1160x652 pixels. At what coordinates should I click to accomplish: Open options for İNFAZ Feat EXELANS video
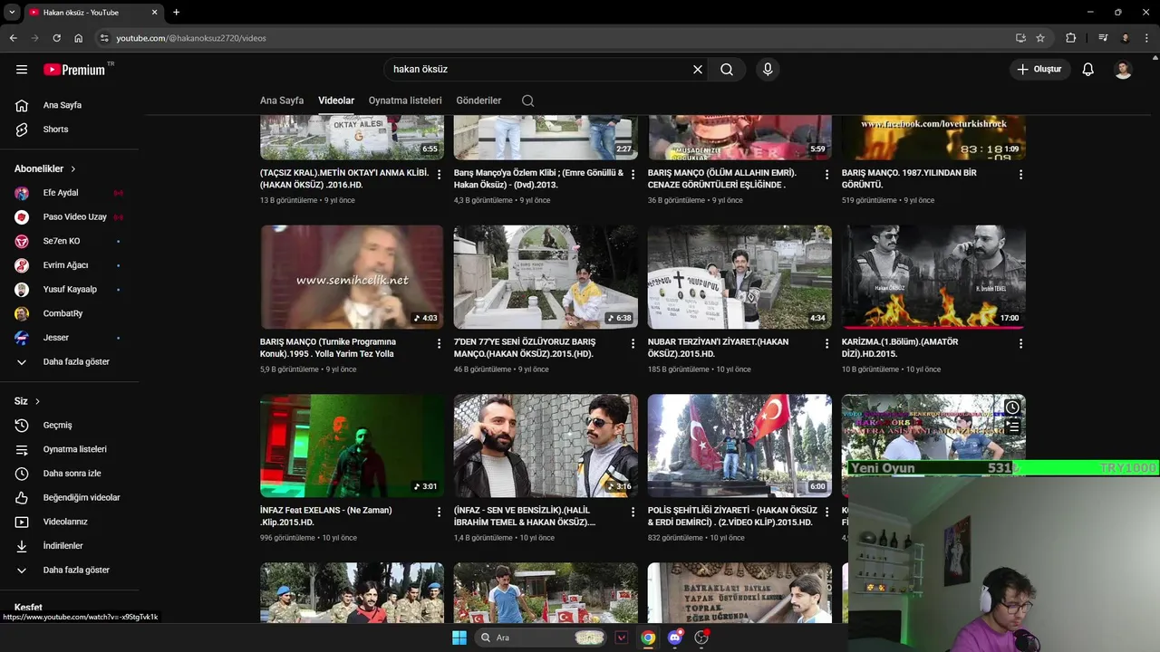pos(440,512)
